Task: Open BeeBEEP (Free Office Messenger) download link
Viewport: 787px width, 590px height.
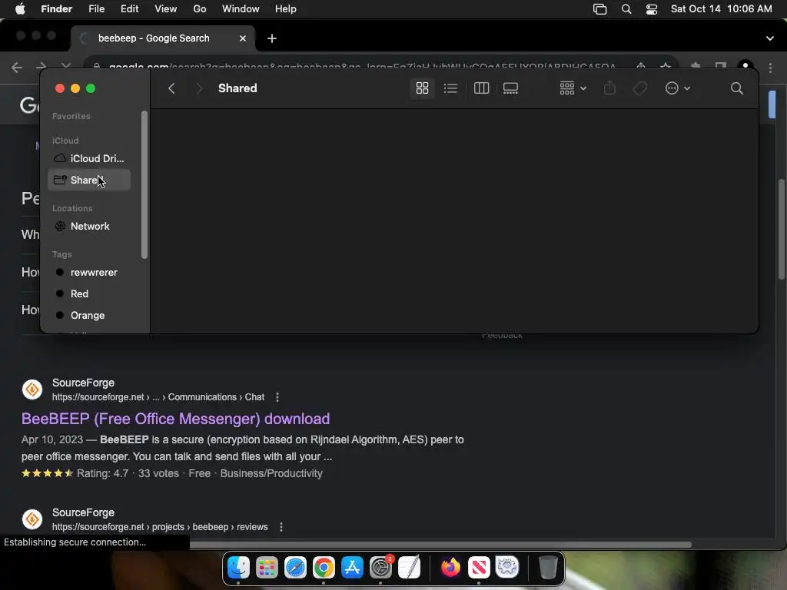Action: click(176, 419)
